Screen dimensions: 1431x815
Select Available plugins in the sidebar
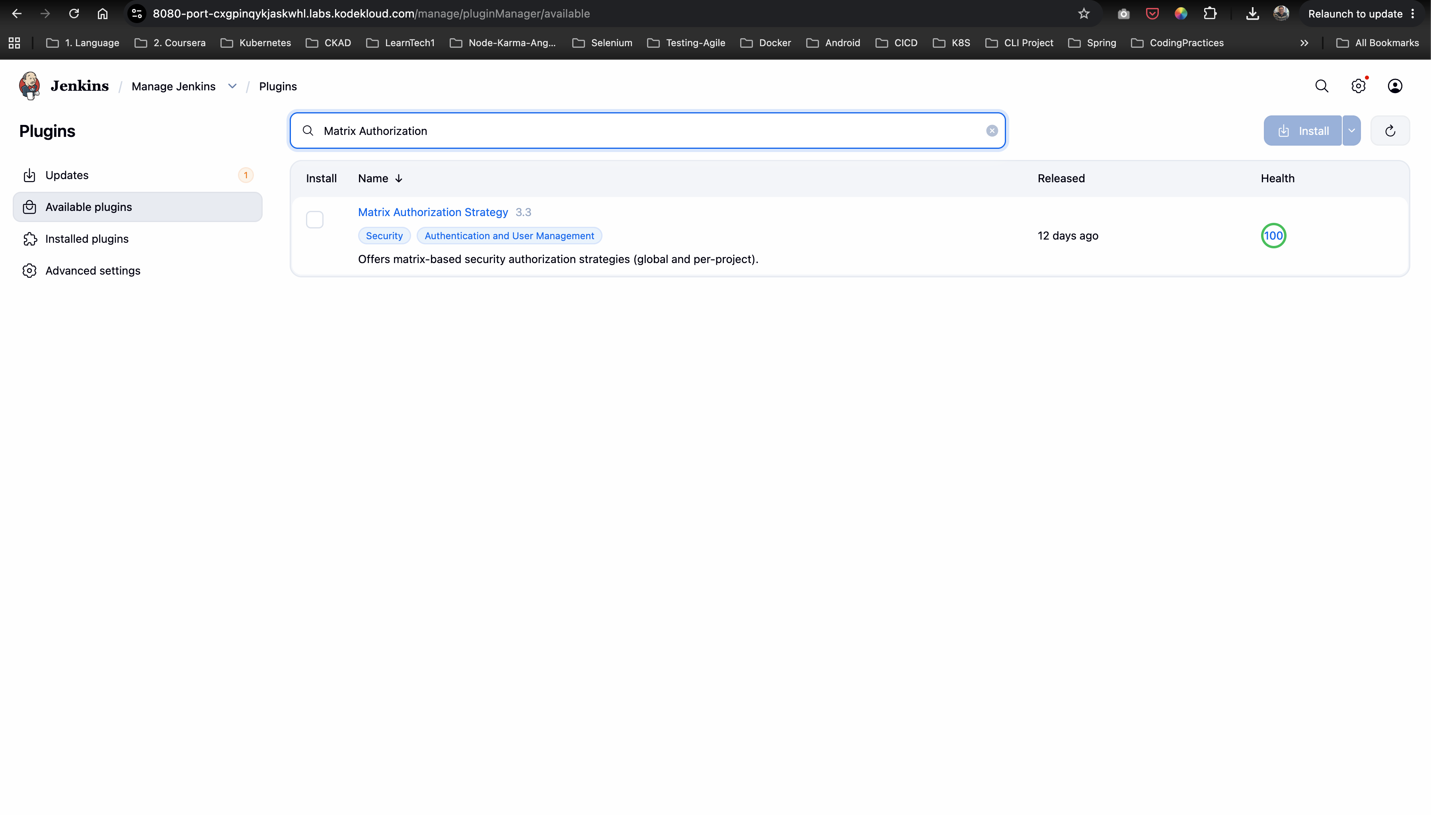138,207
